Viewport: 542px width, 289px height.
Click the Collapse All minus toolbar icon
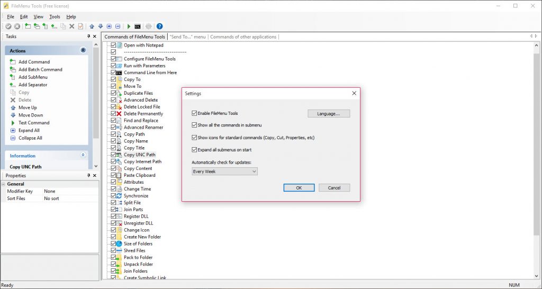tap(118, 26)
